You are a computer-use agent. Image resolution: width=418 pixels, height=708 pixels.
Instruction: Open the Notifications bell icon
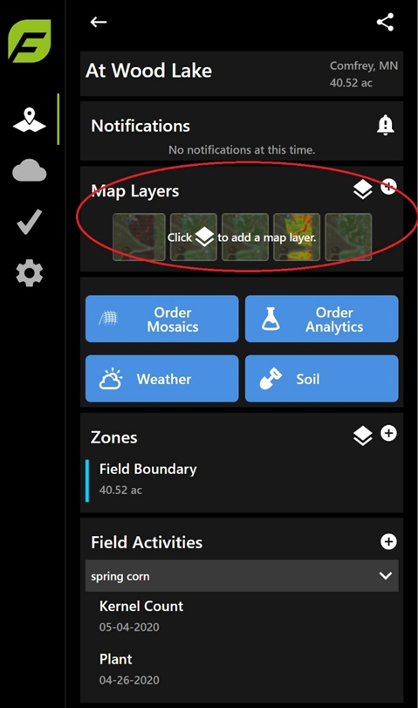pos(385,125)
